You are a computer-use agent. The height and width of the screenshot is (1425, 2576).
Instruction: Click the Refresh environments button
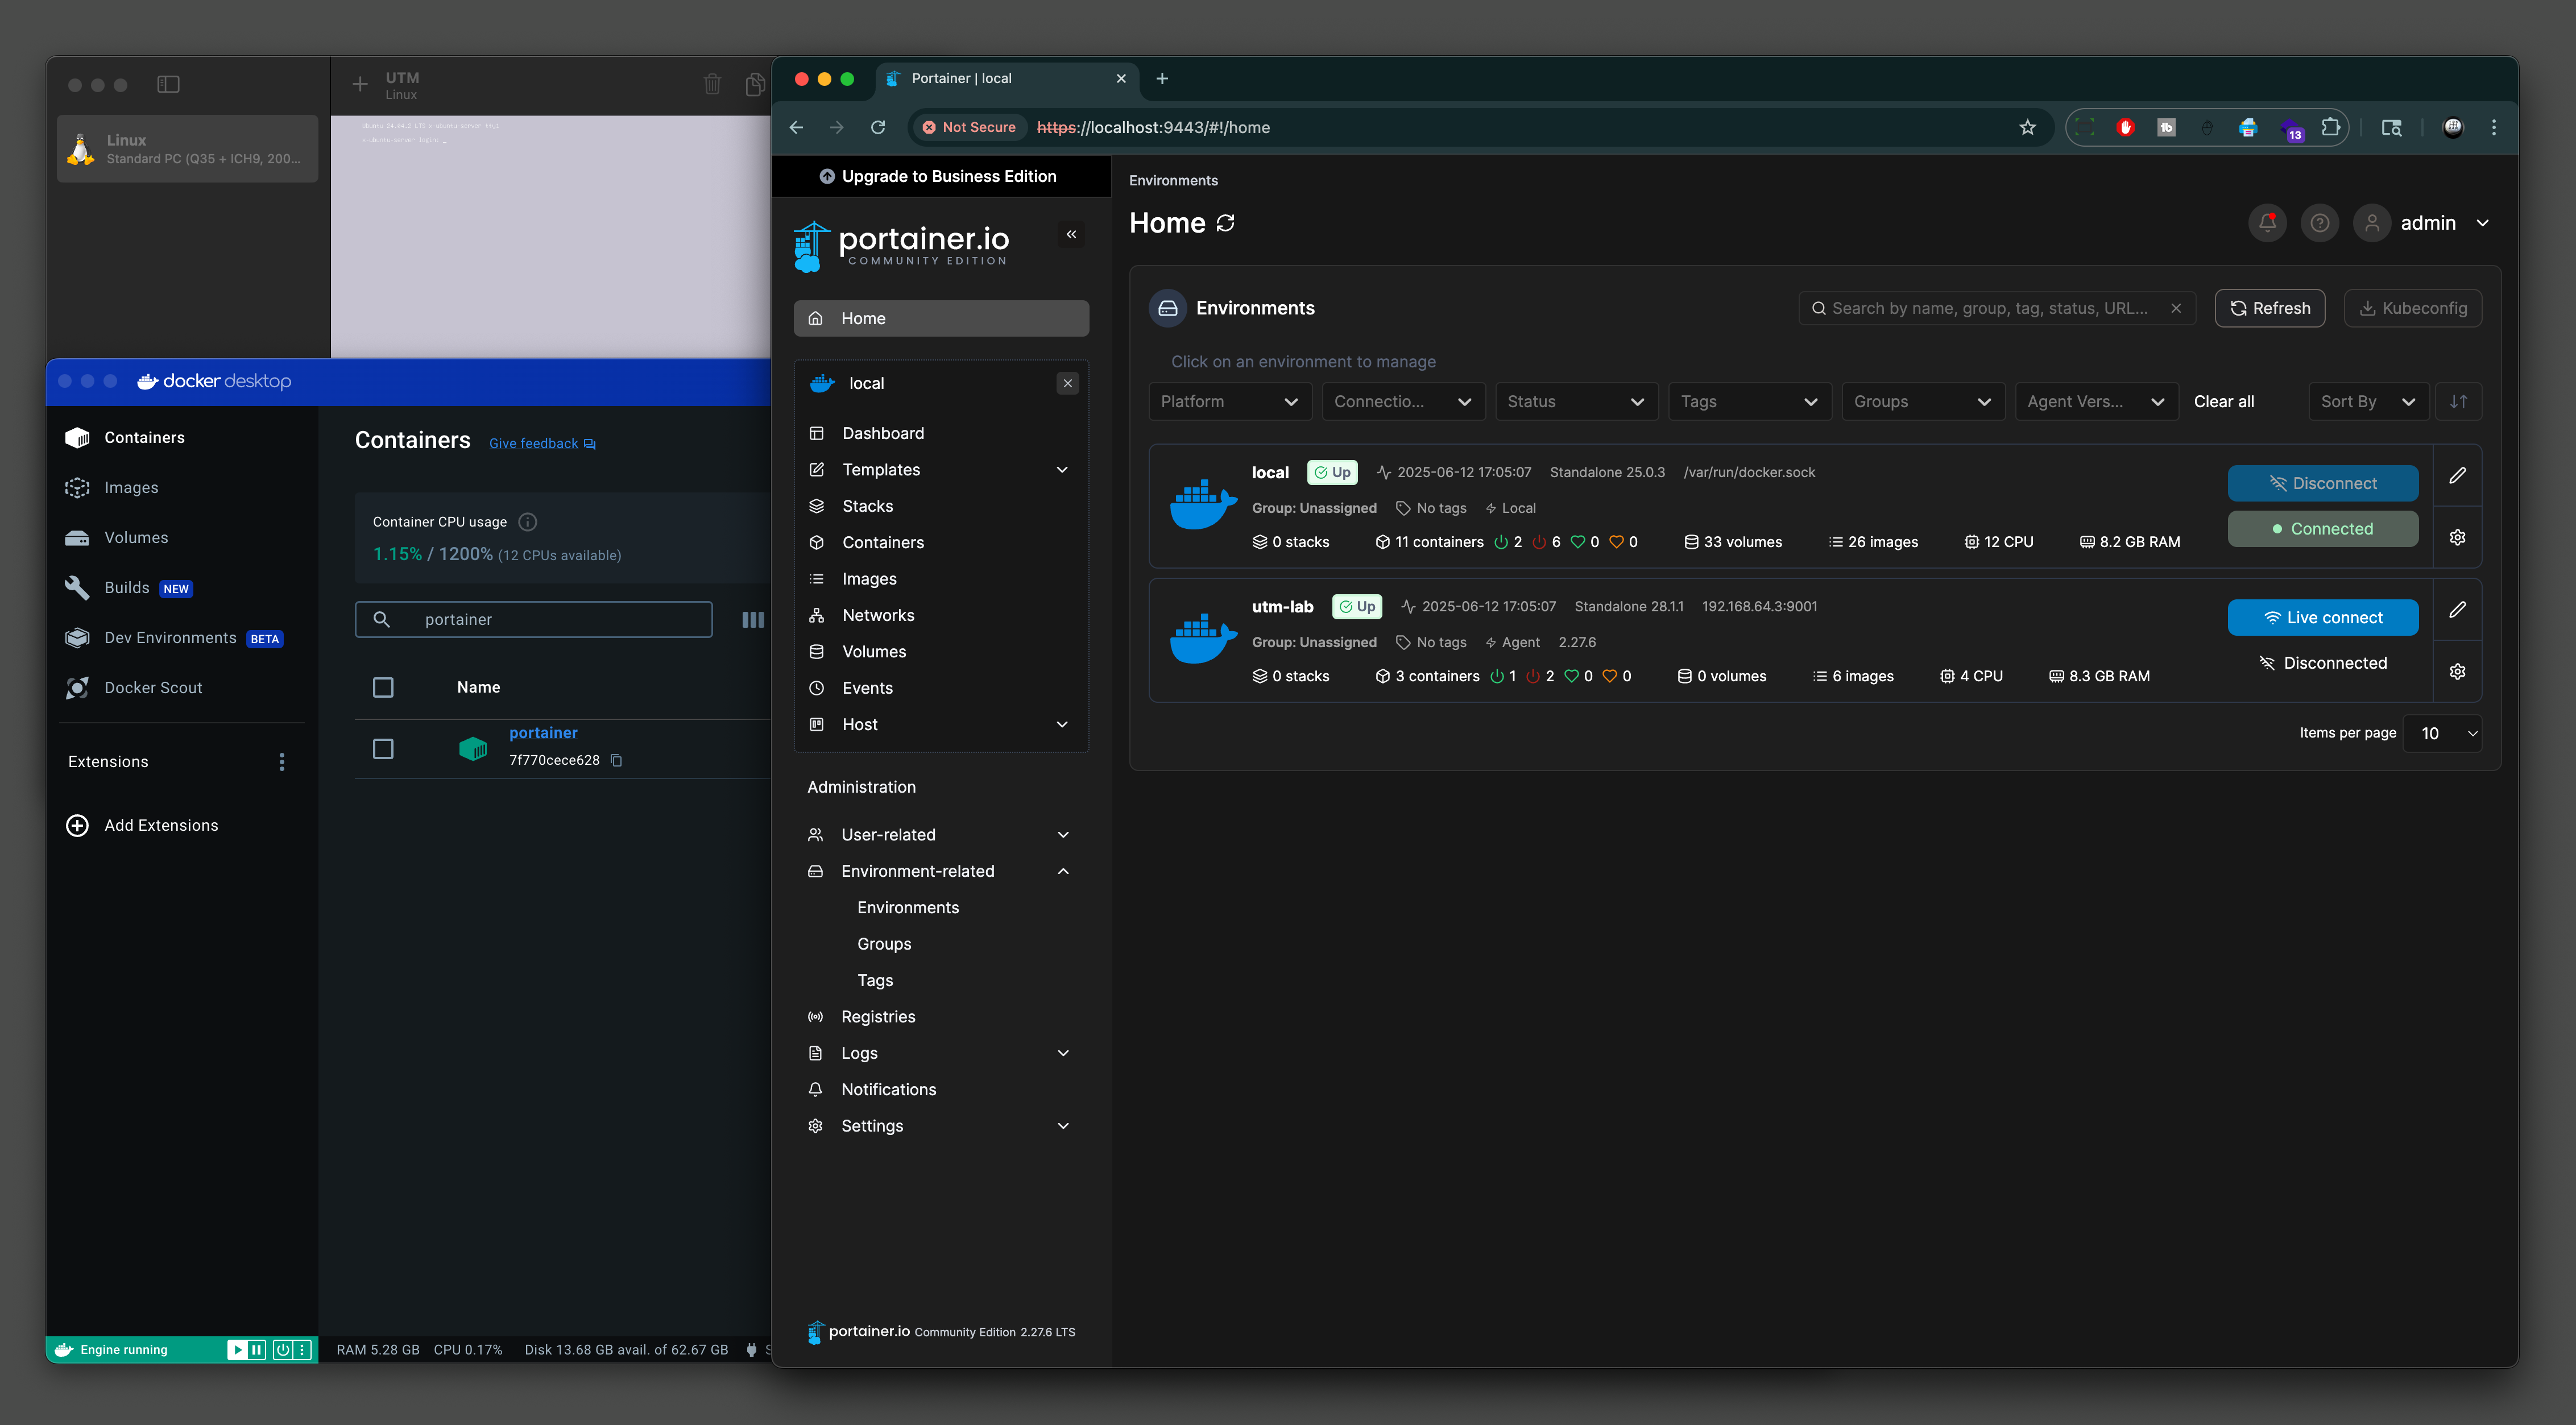[2269, 308]
